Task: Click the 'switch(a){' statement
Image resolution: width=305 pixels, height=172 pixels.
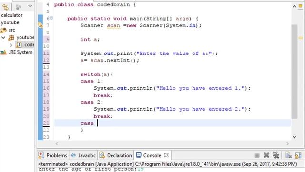Action: 97,75
